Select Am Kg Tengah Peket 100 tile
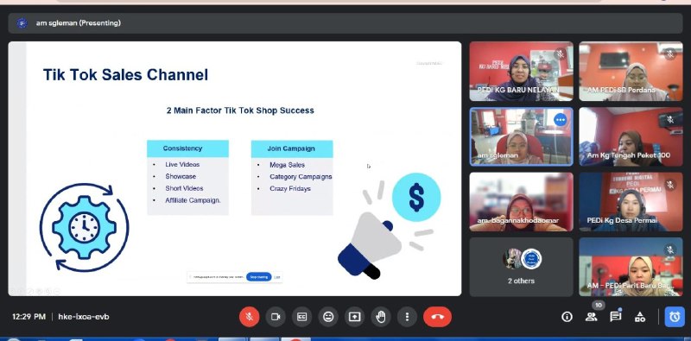This screenshot has width=691, height=341. [631, 136]
